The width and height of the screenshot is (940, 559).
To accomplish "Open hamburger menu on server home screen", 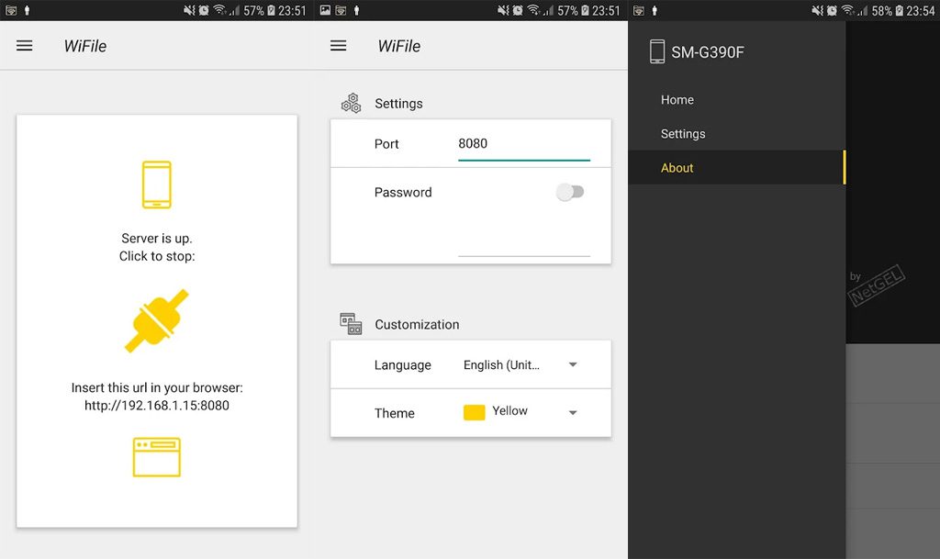I will point(25,46).
